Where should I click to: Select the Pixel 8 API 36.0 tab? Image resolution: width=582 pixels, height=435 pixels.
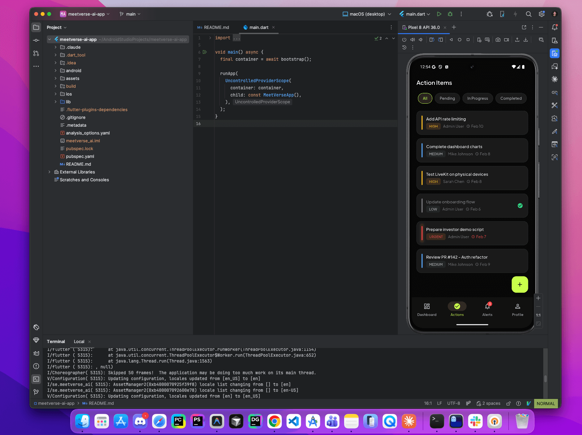(x=423, y=27)
